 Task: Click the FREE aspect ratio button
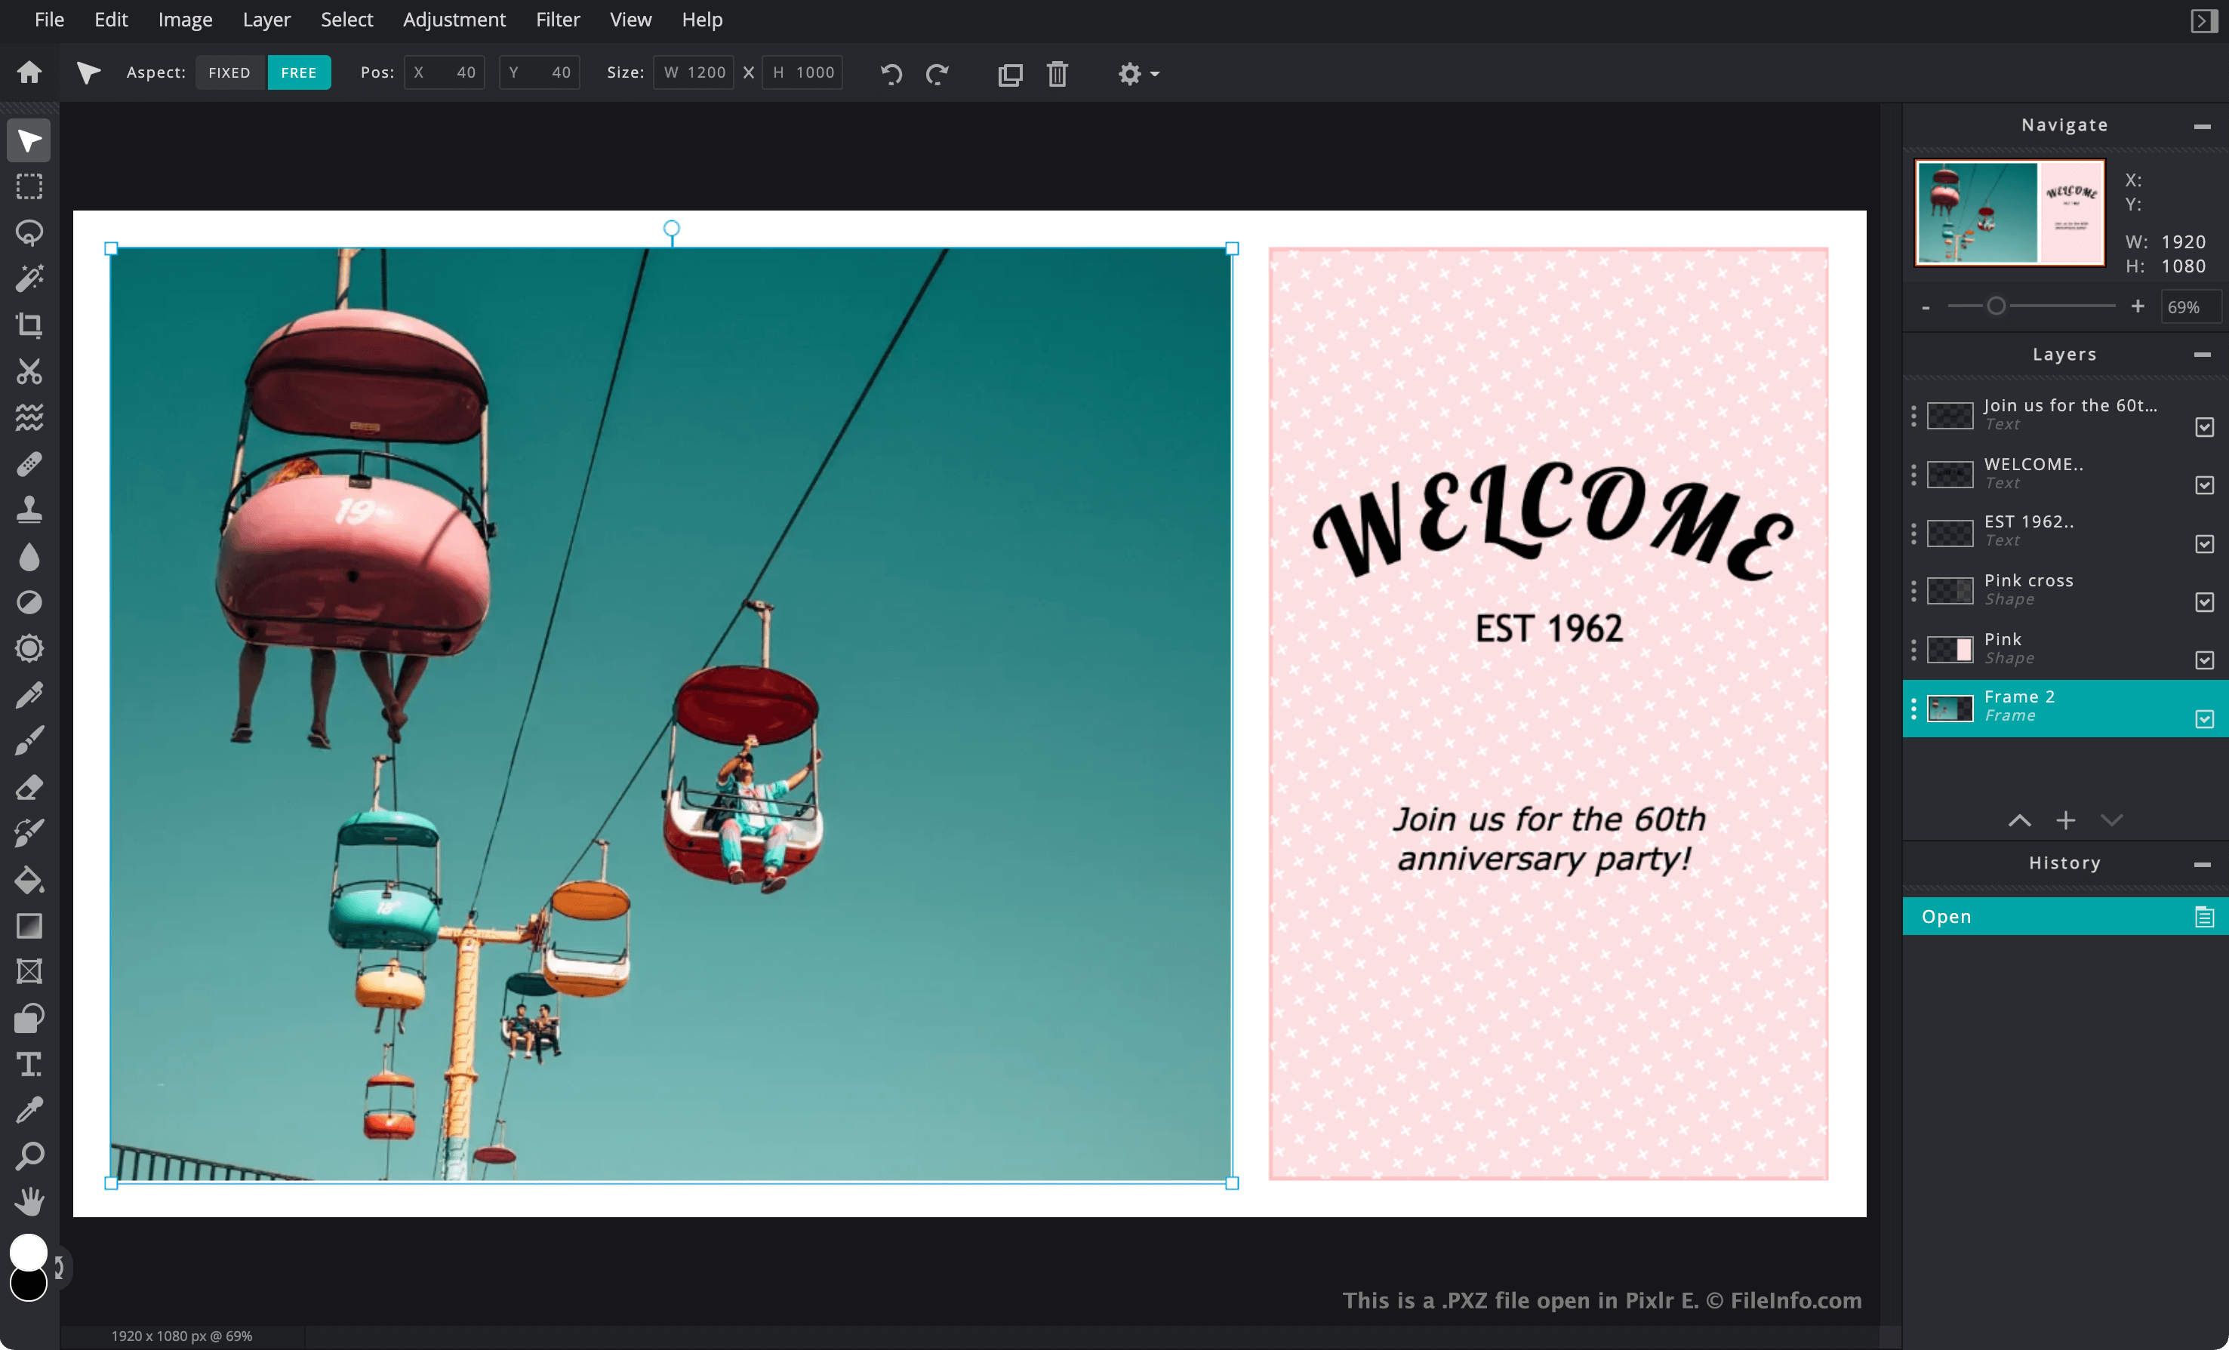coord(297,73)
